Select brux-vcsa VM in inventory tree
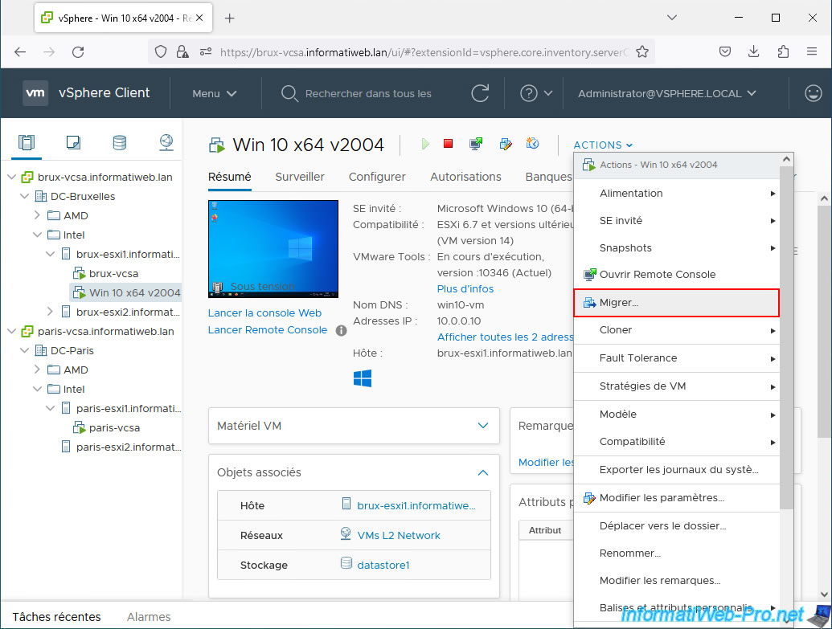 point(113,273)
